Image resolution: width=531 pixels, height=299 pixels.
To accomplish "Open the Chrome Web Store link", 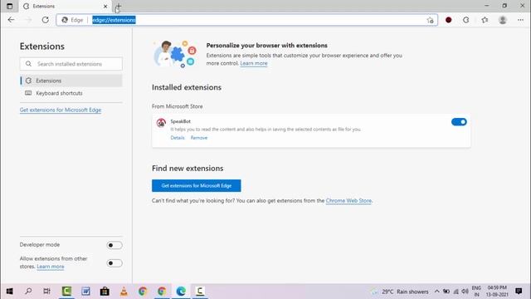I will (x=348, y=201).
